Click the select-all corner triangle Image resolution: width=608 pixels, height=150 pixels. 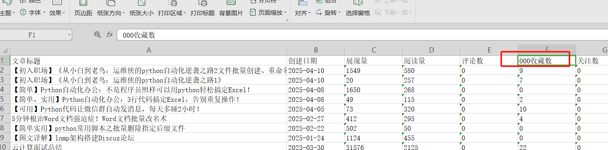5,51
